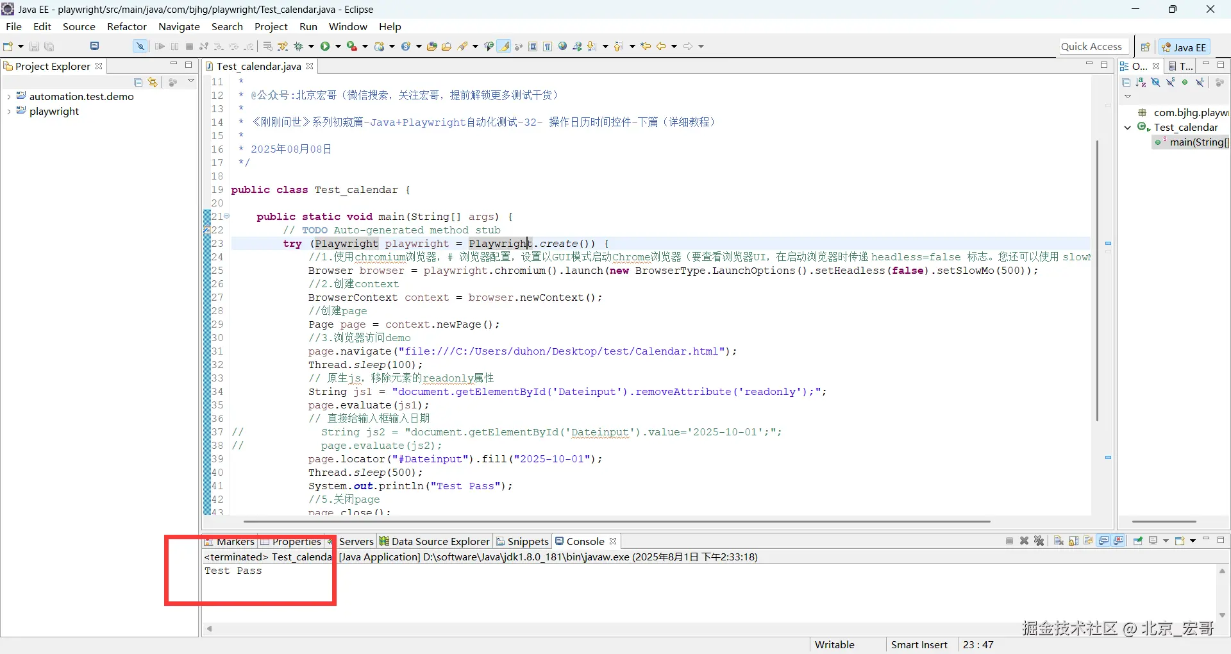Click the Forward navigation arrow icon
Screen dimensions: 1231x654
pos(688,46)
